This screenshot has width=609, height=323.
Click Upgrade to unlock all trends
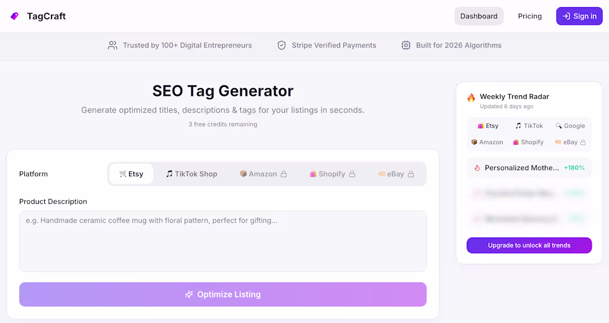pos(529,245)
